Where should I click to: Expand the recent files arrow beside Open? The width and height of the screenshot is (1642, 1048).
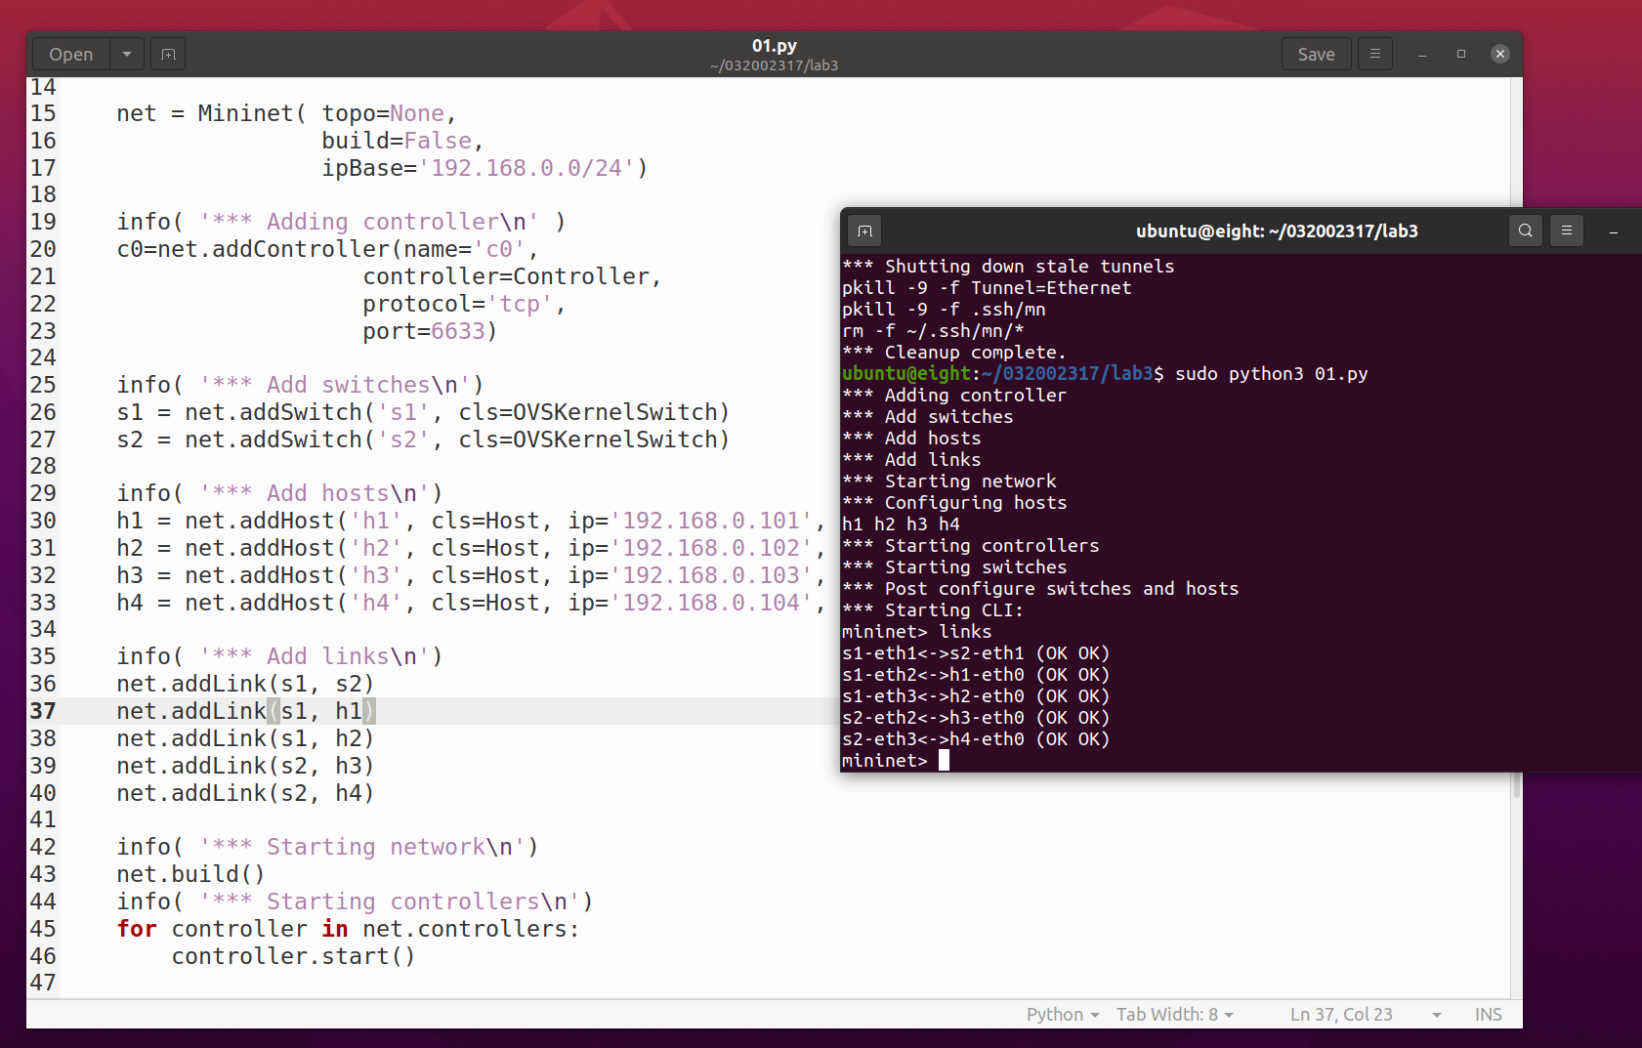[127, 55]
